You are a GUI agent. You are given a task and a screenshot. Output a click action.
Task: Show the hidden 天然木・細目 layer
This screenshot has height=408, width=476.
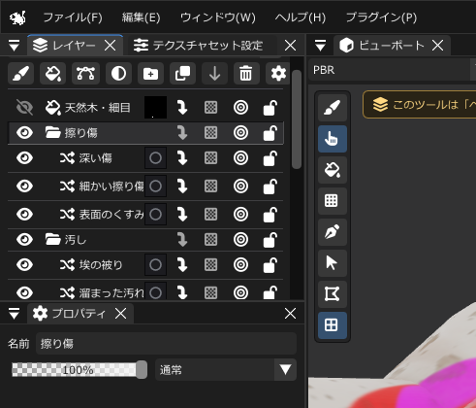pyautogui.click(x=24, y=108)
